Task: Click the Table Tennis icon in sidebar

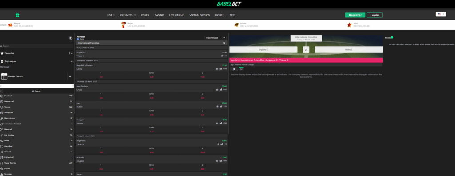Action: click(2, 163)
